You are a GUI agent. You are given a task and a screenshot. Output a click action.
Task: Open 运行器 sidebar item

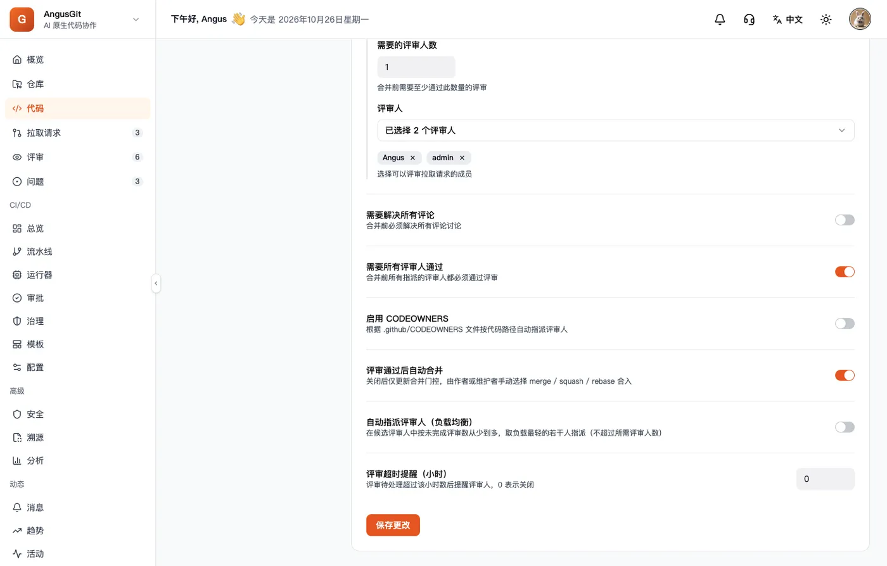coord(77,275)
